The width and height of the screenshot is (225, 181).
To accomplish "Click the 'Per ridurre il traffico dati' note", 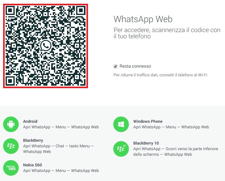I will [160, 75].
